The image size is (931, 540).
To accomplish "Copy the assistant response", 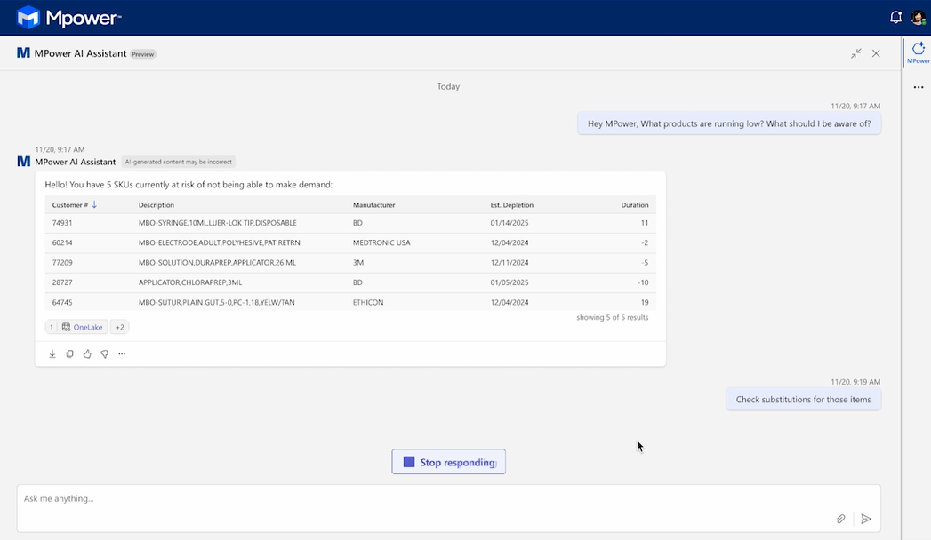I will pyautogui.click(x=69, y=353).
